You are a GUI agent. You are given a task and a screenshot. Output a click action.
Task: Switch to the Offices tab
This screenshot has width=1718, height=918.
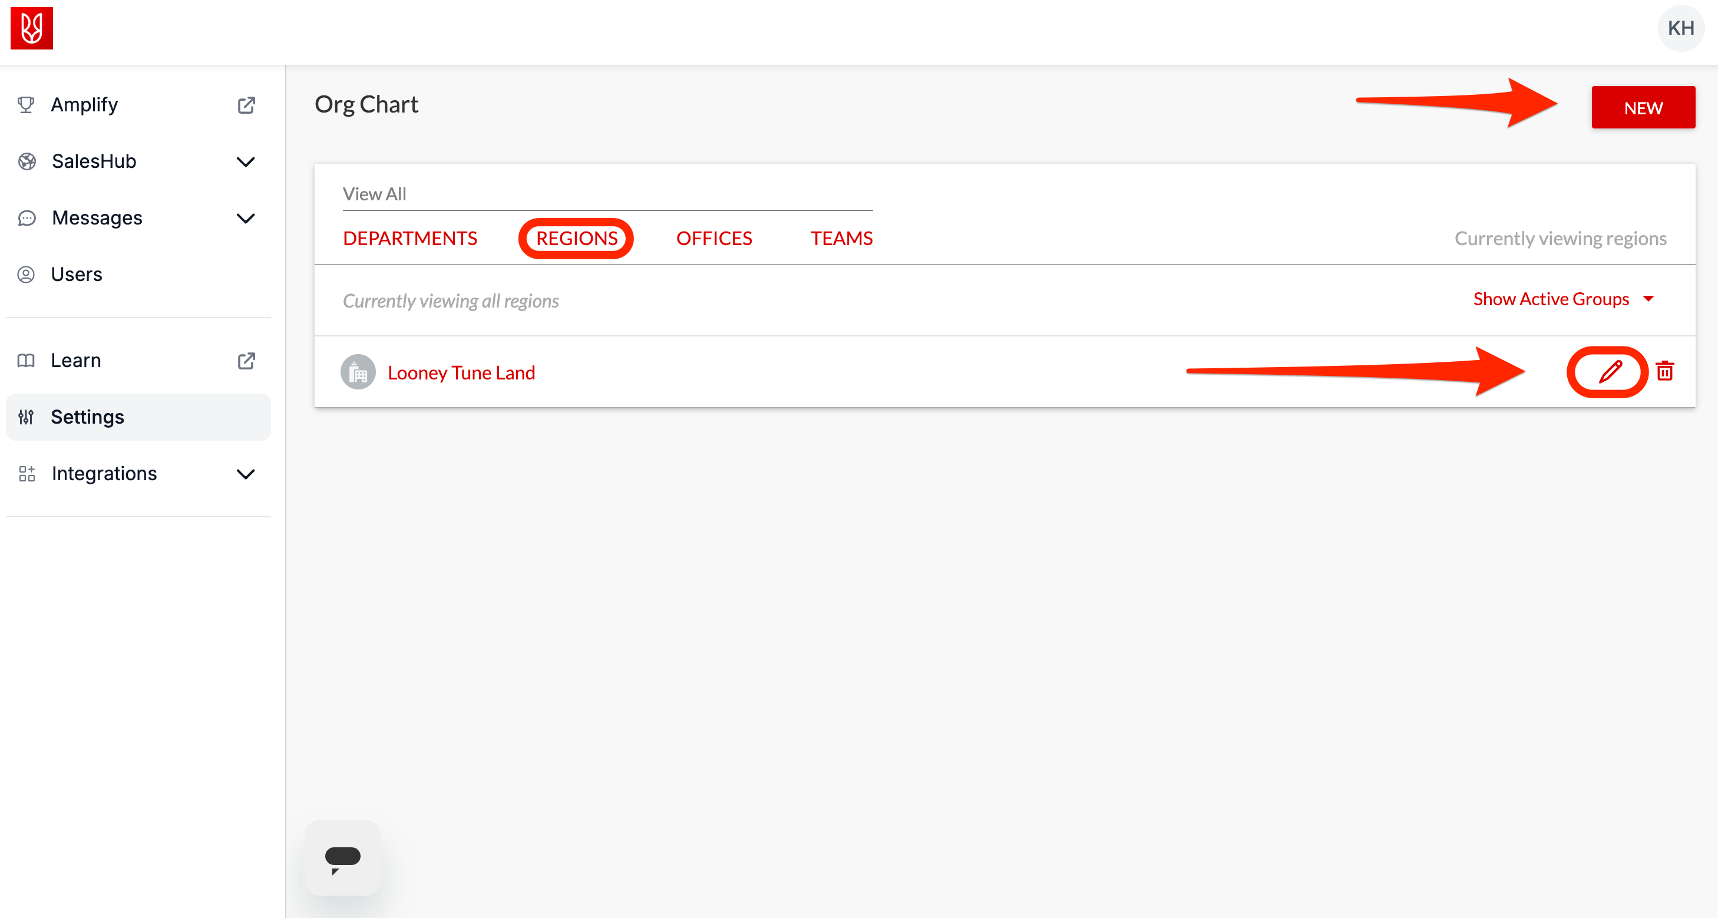[x=713, y=238]
